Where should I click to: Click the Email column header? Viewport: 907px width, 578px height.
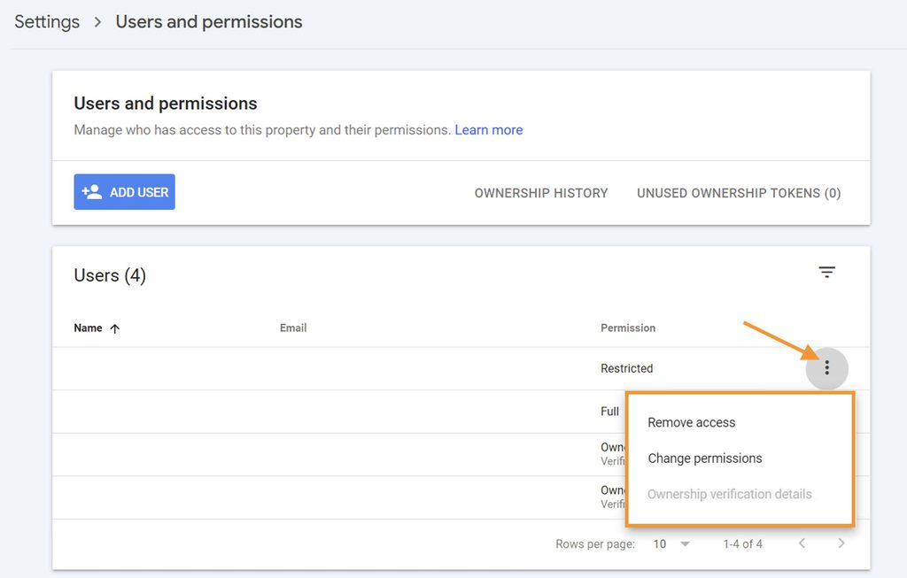coord(293,328)
